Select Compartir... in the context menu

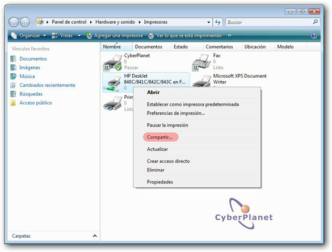tap(159, 137)
